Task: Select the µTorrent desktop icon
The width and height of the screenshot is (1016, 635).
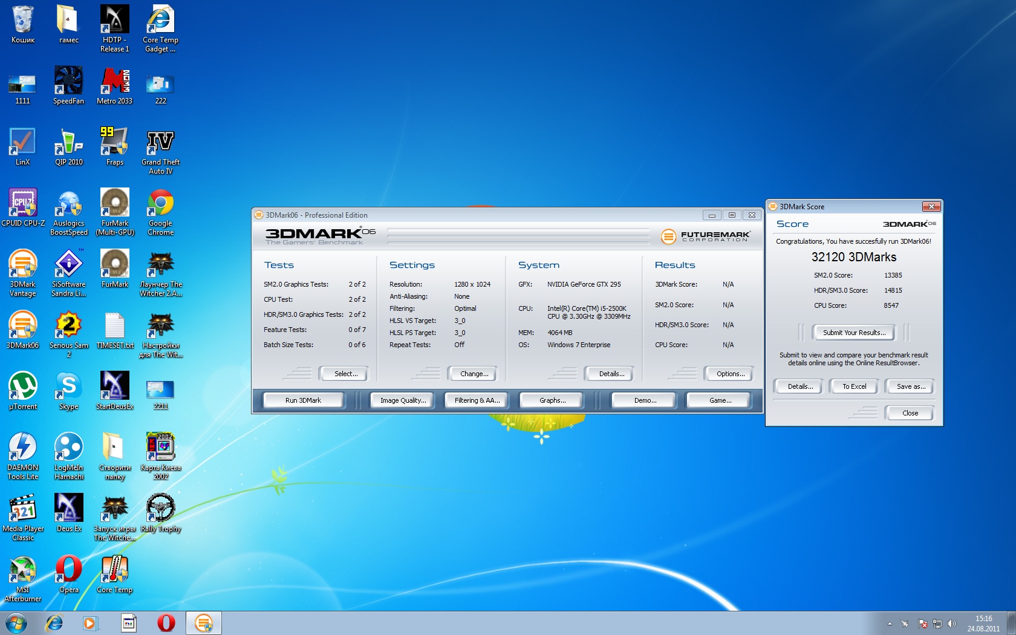Action: click(23, 391)
